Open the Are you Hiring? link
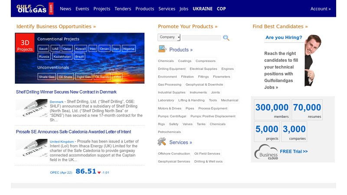The height and width of the screenshot is (195, 347). pos(284,37)
